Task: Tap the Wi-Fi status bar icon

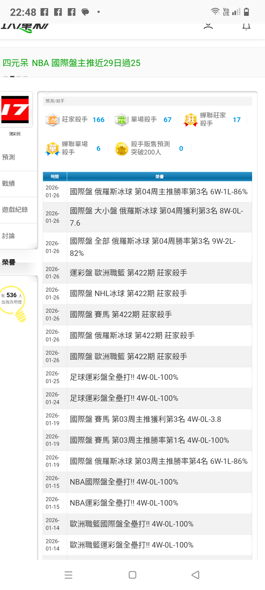Action: coord(215,11)
